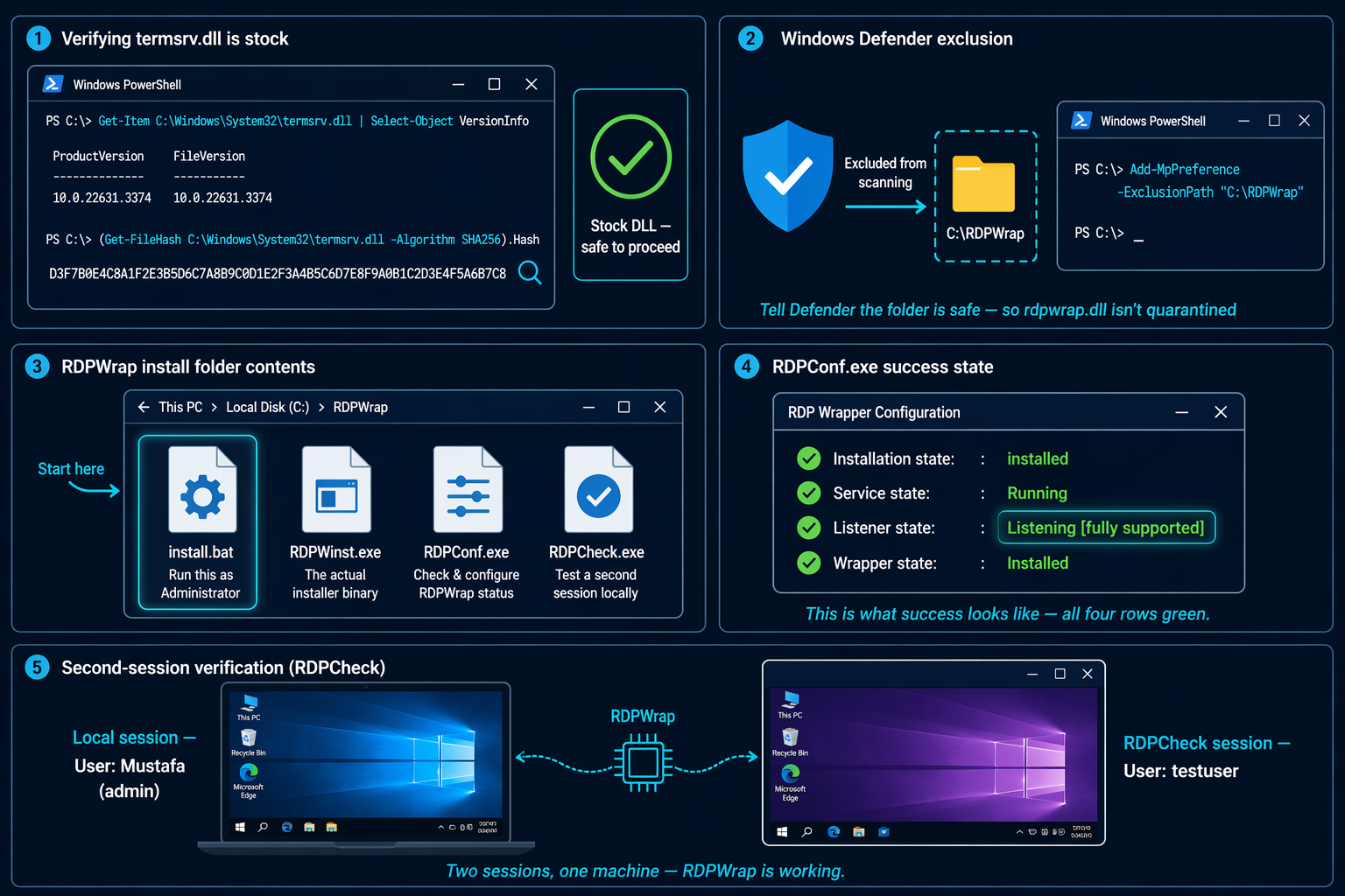Click the PowerShell logo in the Get-Item window title
The width and height of the screenshot is (1345, 896).
53,84
